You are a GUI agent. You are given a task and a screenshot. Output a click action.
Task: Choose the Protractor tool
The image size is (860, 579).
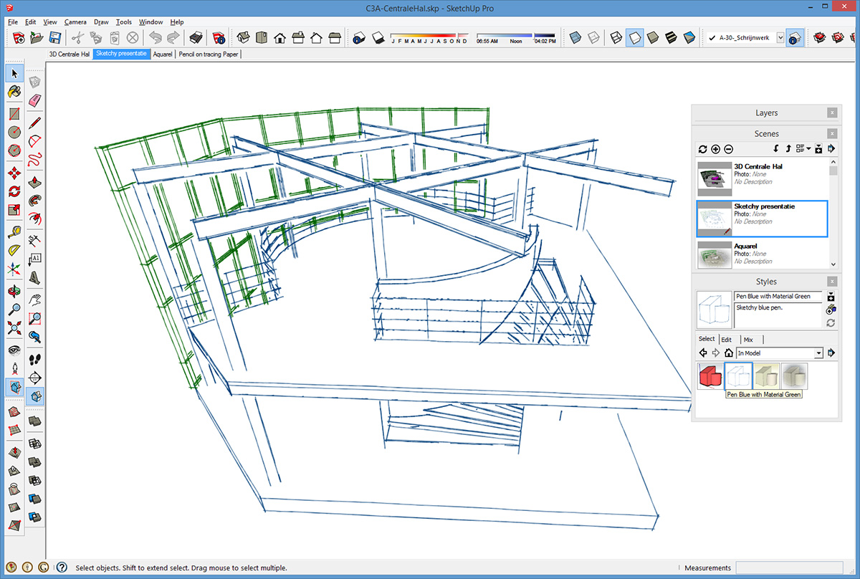click(14, 250)
